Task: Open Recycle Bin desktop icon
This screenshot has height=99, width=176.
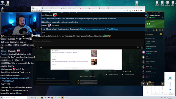Action: click(2, 3)
